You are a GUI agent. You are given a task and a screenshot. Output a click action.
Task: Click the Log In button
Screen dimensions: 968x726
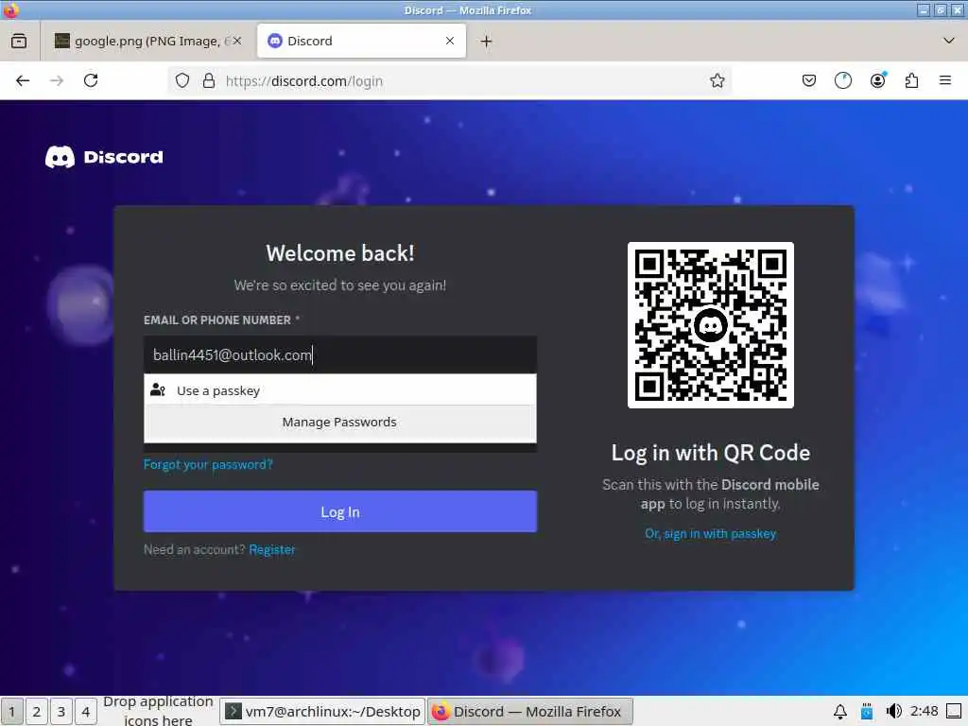340,511
